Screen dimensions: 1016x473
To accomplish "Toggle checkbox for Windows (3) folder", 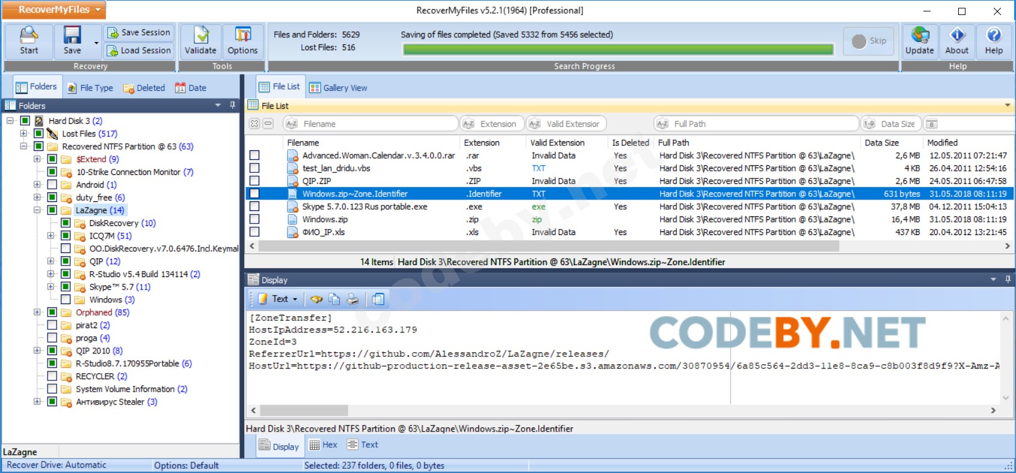I will click(x=66, y=300).
